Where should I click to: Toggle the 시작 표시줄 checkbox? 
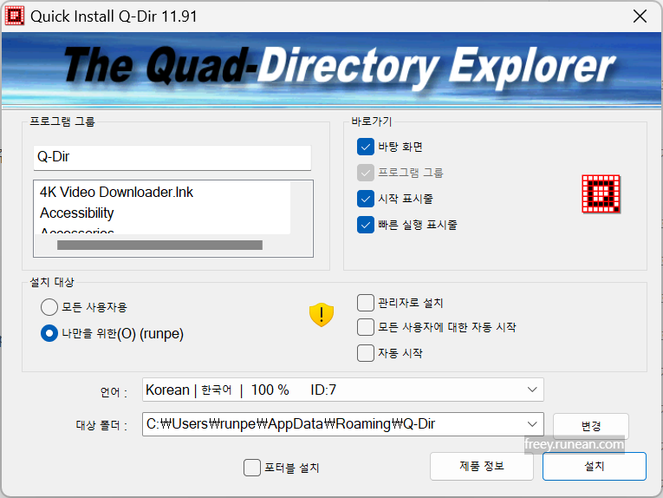click(x=366, y=199)
